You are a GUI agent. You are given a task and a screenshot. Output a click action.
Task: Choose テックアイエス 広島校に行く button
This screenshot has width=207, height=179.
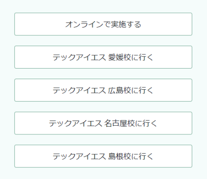pyautogui.click(x=103, y=90)
